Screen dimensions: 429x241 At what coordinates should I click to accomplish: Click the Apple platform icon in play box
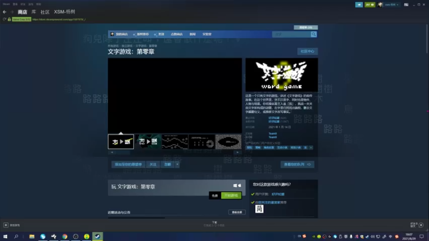[240, 185]
